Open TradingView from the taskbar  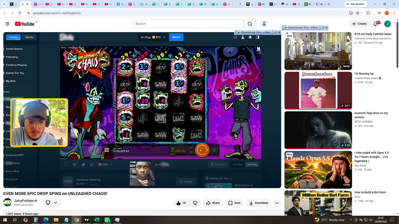point(86,220)
